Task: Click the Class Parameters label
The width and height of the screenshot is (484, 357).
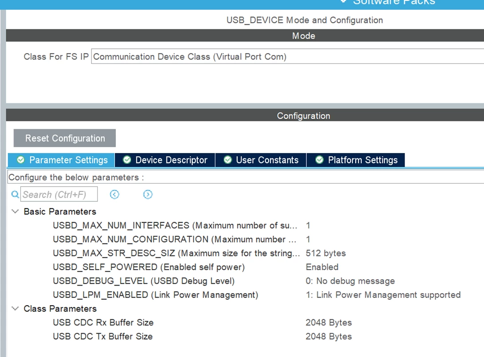Action: click(60, 309)
